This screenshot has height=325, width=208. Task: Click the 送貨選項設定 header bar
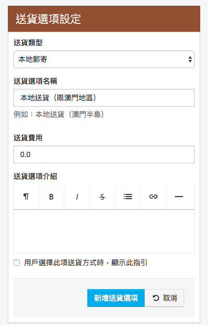104,19
